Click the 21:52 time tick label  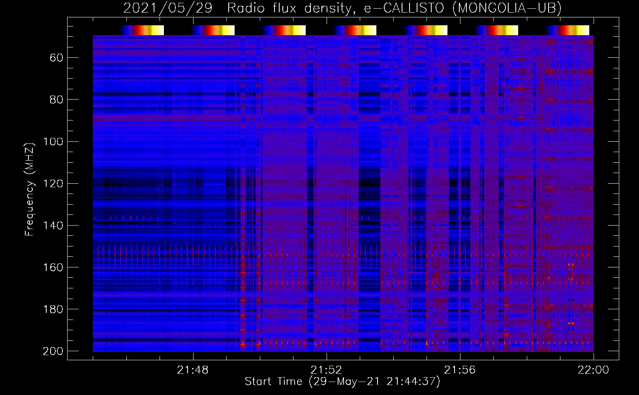pos(326,370)
